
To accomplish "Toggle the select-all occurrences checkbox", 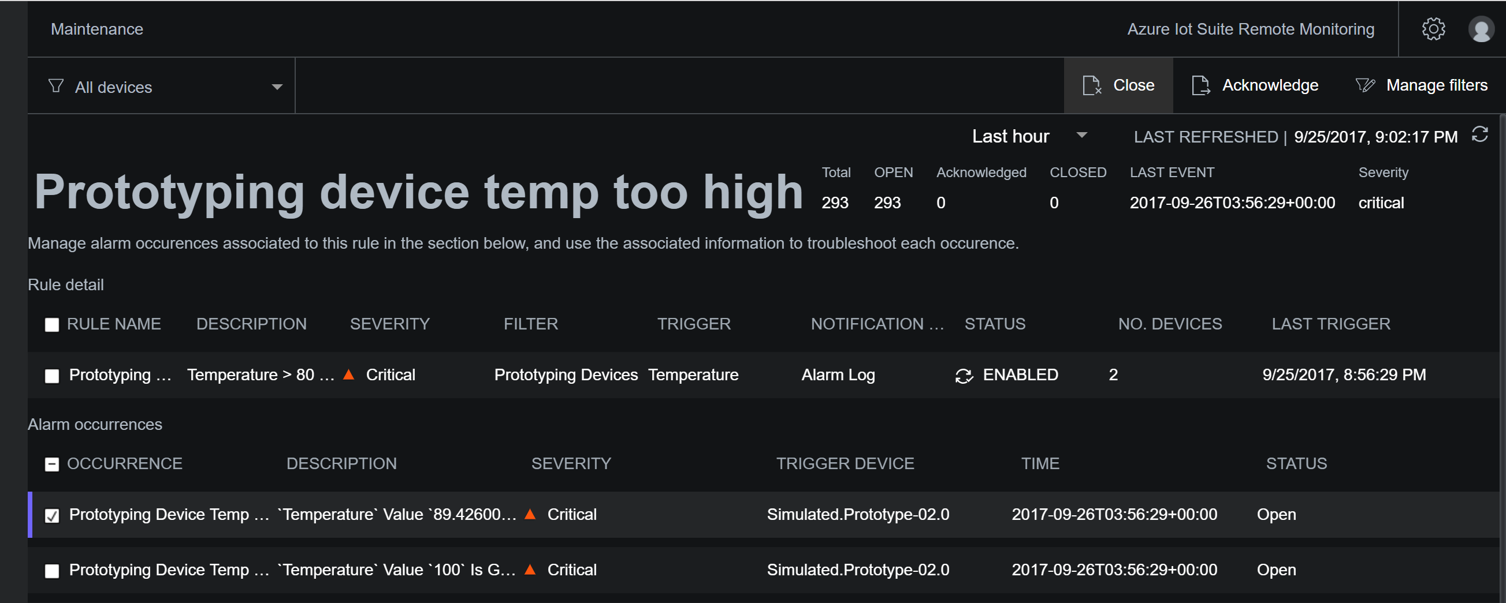I will [52, 464].
